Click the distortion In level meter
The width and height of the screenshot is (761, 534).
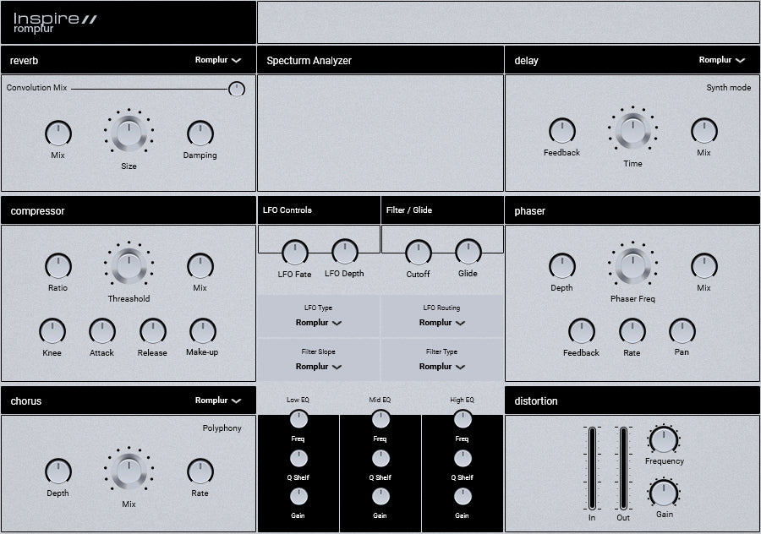(592, 468)
